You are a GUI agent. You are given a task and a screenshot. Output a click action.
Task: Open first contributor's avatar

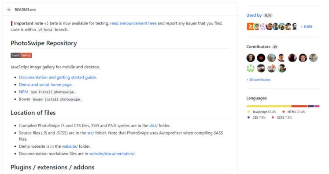(251, 58)
